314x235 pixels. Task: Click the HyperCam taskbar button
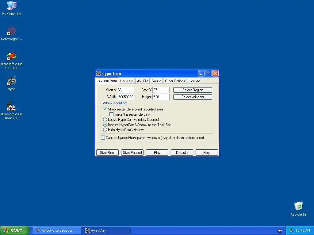(x=106, y=231)
